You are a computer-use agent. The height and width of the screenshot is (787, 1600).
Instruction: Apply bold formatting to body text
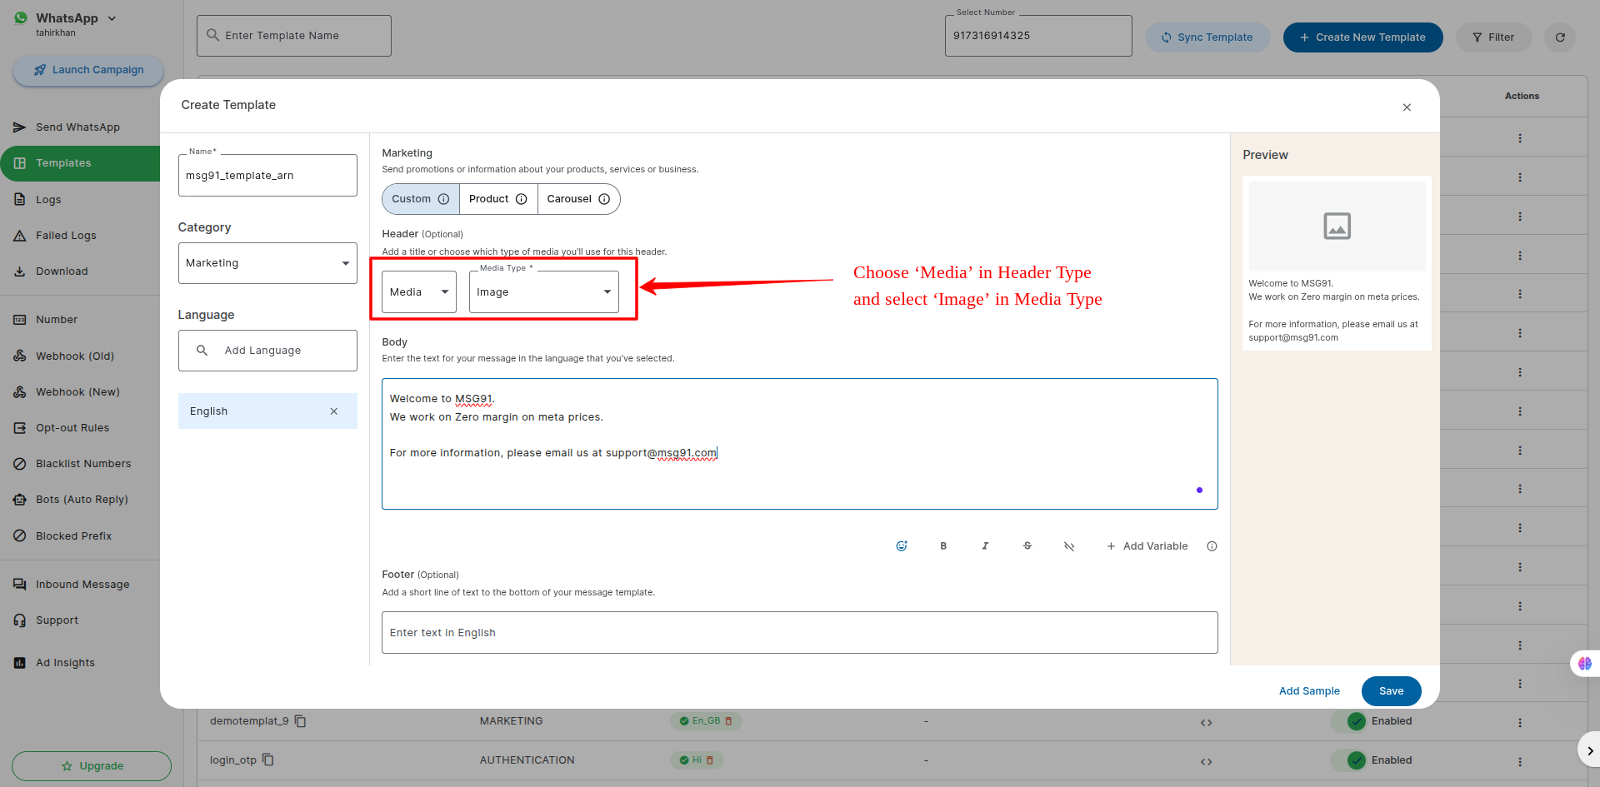pos(943,546)
